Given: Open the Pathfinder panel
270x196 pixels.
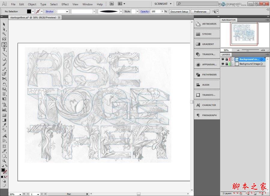Looking at the screenshot, I should (207, 74).
